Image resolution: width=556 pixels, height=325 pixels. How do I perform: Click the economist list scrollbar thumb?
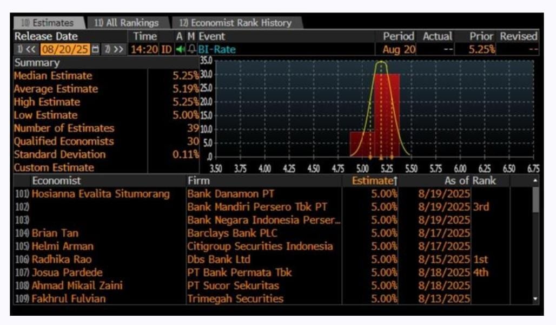click(535, 200)
